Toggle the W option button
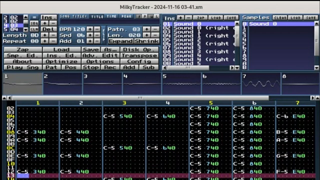The height and width of the screenshot is (180, 320). 150,16
